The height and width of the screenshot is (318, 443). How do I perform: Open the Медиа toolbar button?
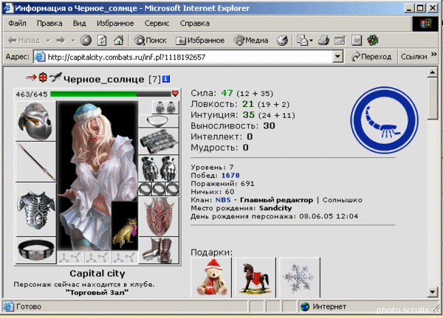[251, 41]
